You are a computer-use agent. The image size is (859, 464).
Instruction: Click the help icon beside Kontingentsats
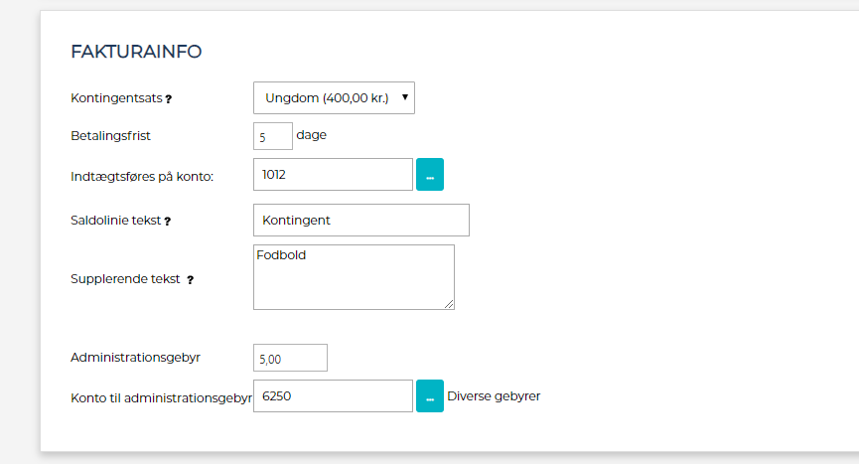point(168,99)
